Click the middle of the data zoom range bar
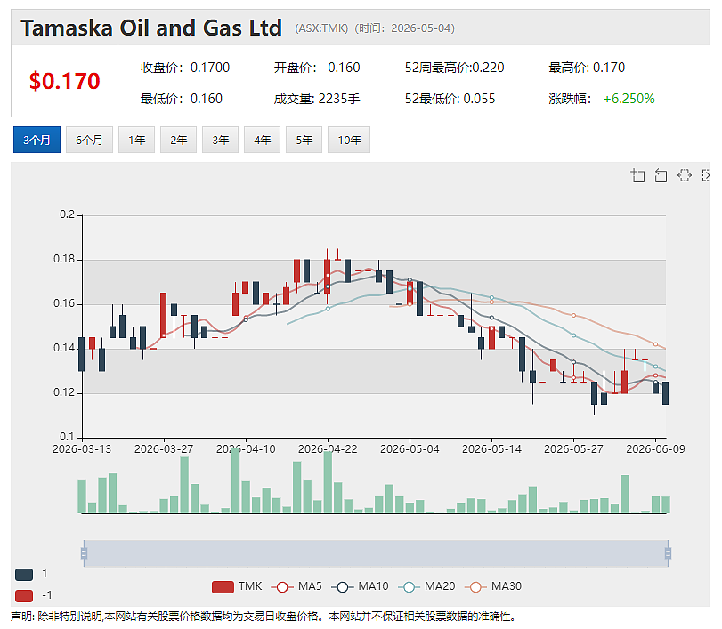The image size is (722, 629). click(x=376, y=553)
